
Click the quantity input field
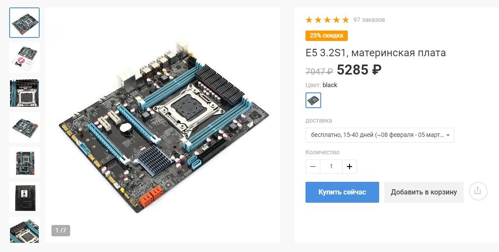pos(331,167)
